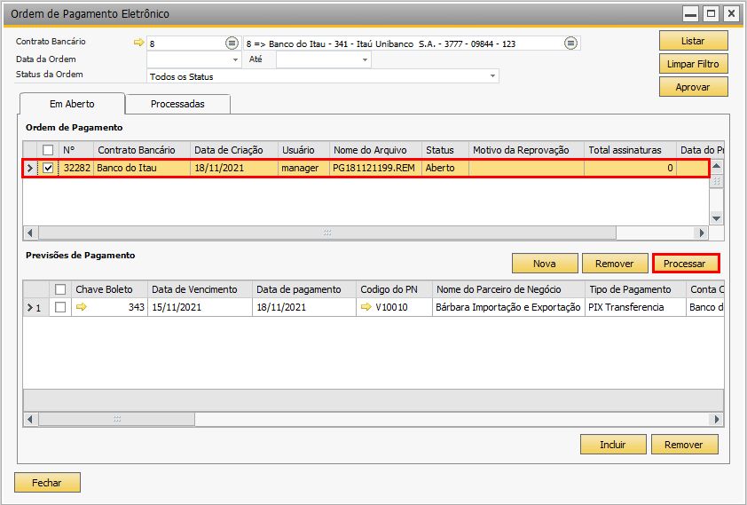Click the payment forecast grid's scrollbar left arrow
The width and height of the screenshot is (747, 505).
pyautogui.click(x=30, y=419)
